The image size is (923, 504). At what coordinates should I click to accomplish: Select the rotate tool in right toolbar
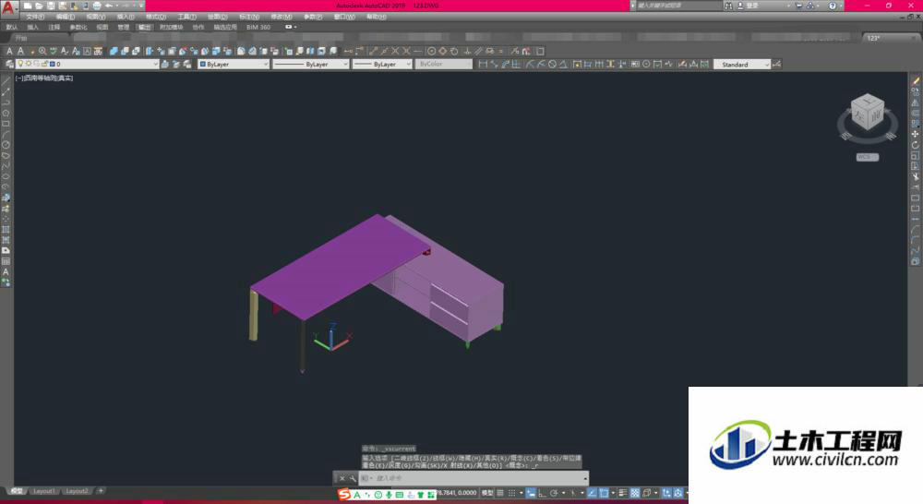click(x=916, y=145)
